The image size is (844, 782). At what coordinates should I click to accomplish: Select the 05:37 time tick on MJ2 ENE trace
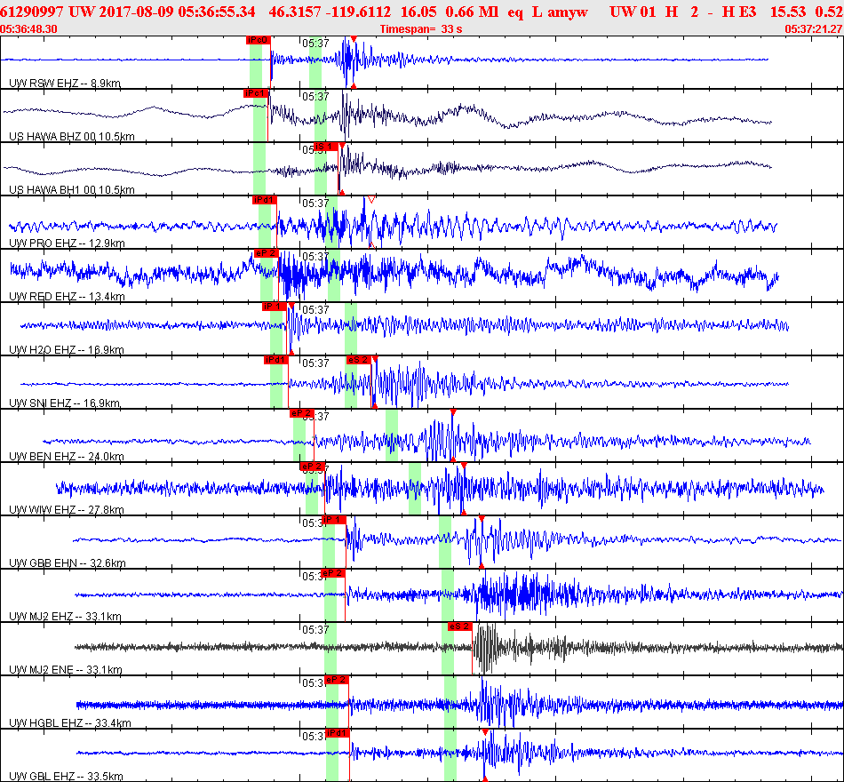tap(315, 629)
